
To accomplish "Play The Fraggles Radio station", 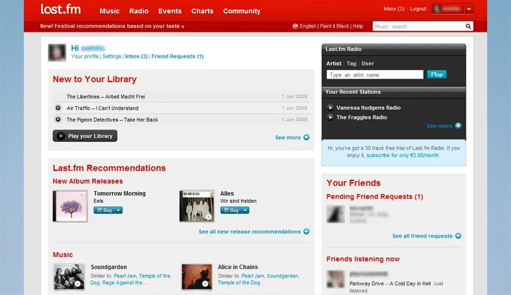I will pos(330,117).
